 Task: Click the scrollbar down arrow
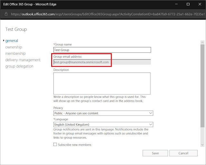202,145
